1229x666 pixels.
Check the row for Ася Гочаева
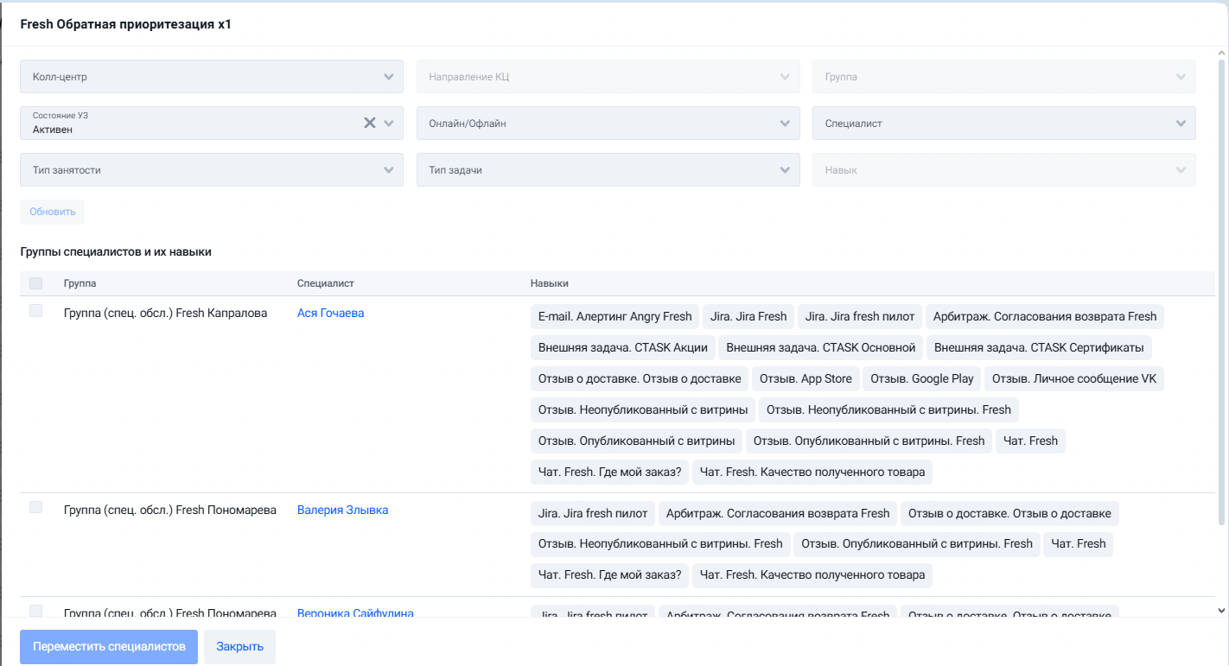pos(35,311)
